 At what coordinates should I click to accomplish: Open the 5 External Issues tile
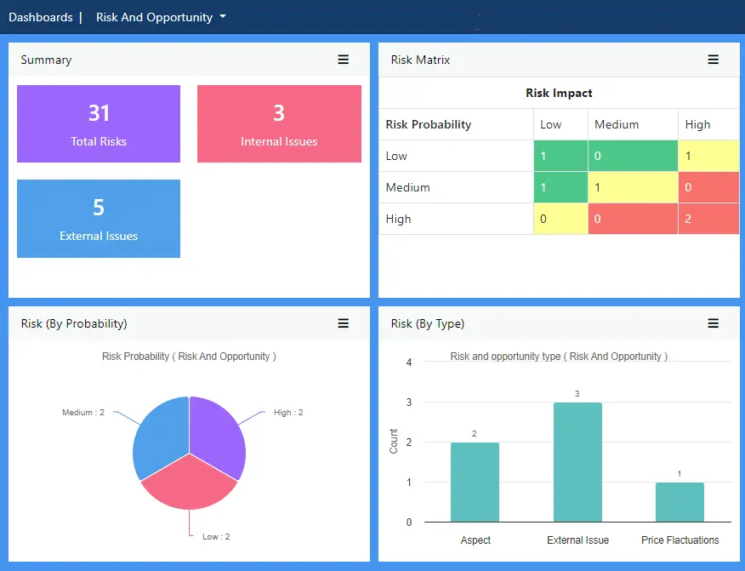[99, 218]
